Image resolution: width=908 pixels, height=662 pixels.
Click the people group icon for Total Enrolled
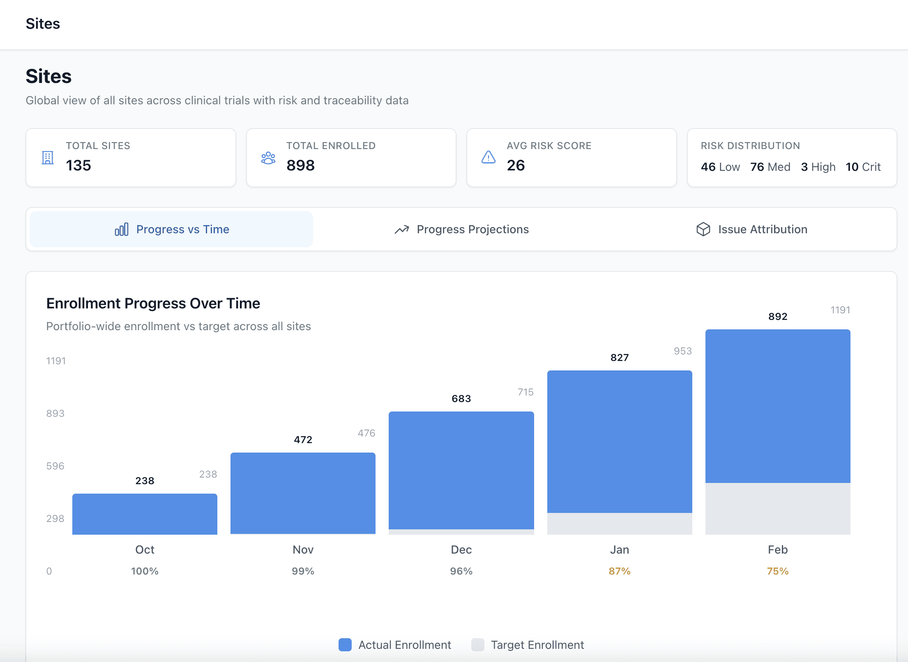(x=268, y=158)
